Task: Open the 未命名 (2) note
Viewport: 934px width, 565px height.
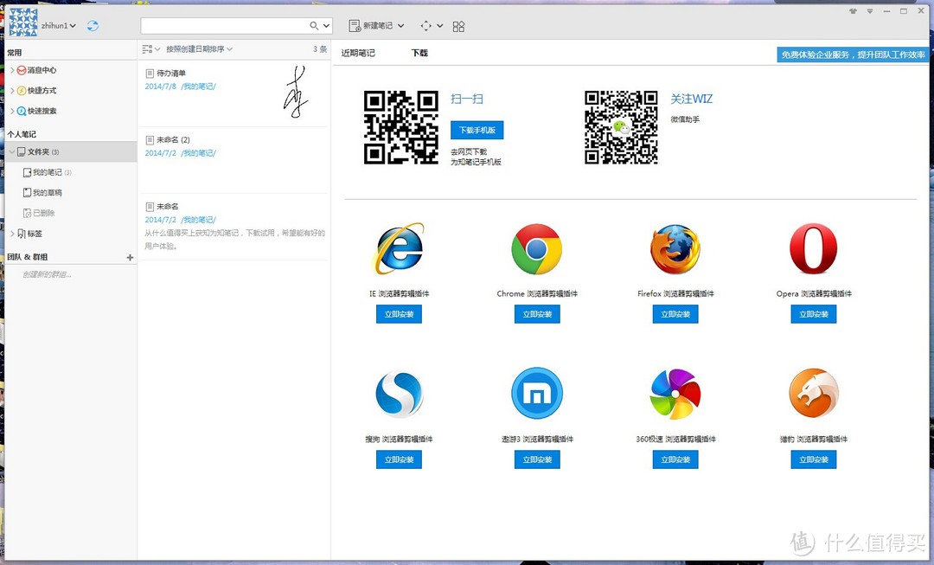Action: 233,160
